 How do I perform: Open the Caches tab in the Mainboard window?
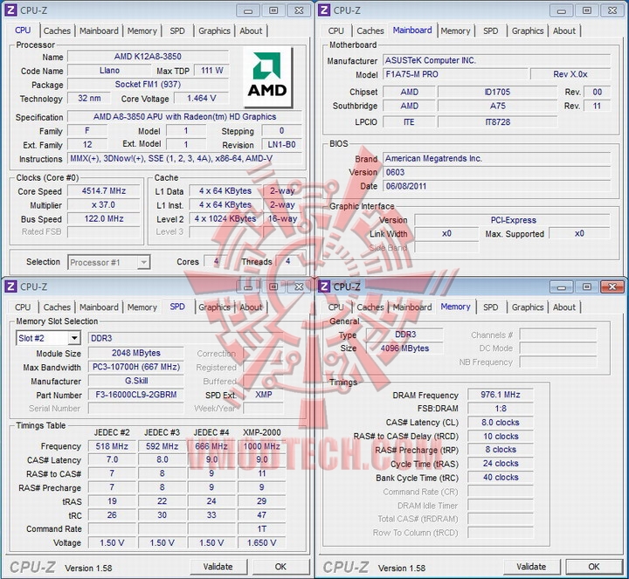click(x=370, y=31)
